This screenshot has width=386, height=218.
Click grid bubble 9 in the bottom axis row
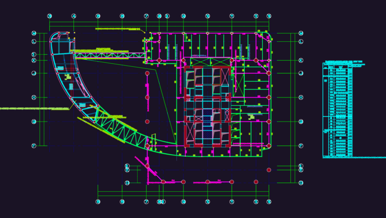(183, 202)
